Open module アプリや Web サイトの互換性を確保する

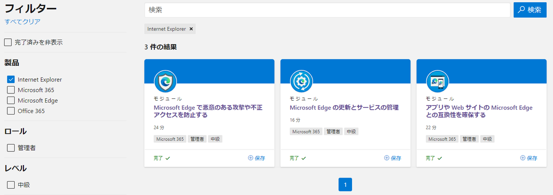(479, 111)
